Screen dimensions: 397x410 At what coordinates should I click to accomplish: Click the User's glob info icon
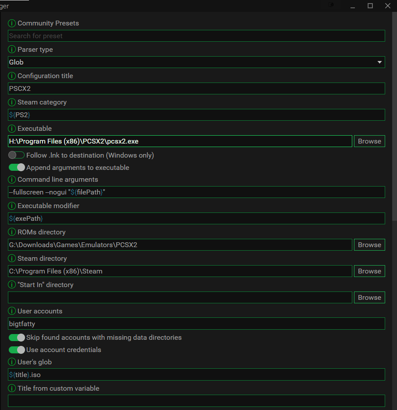(x=11, y=362)
